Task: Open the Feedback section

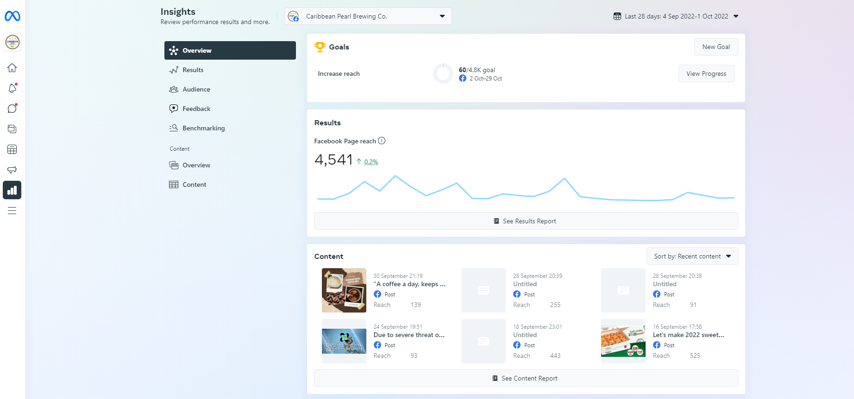Action: tap(230, 109)
